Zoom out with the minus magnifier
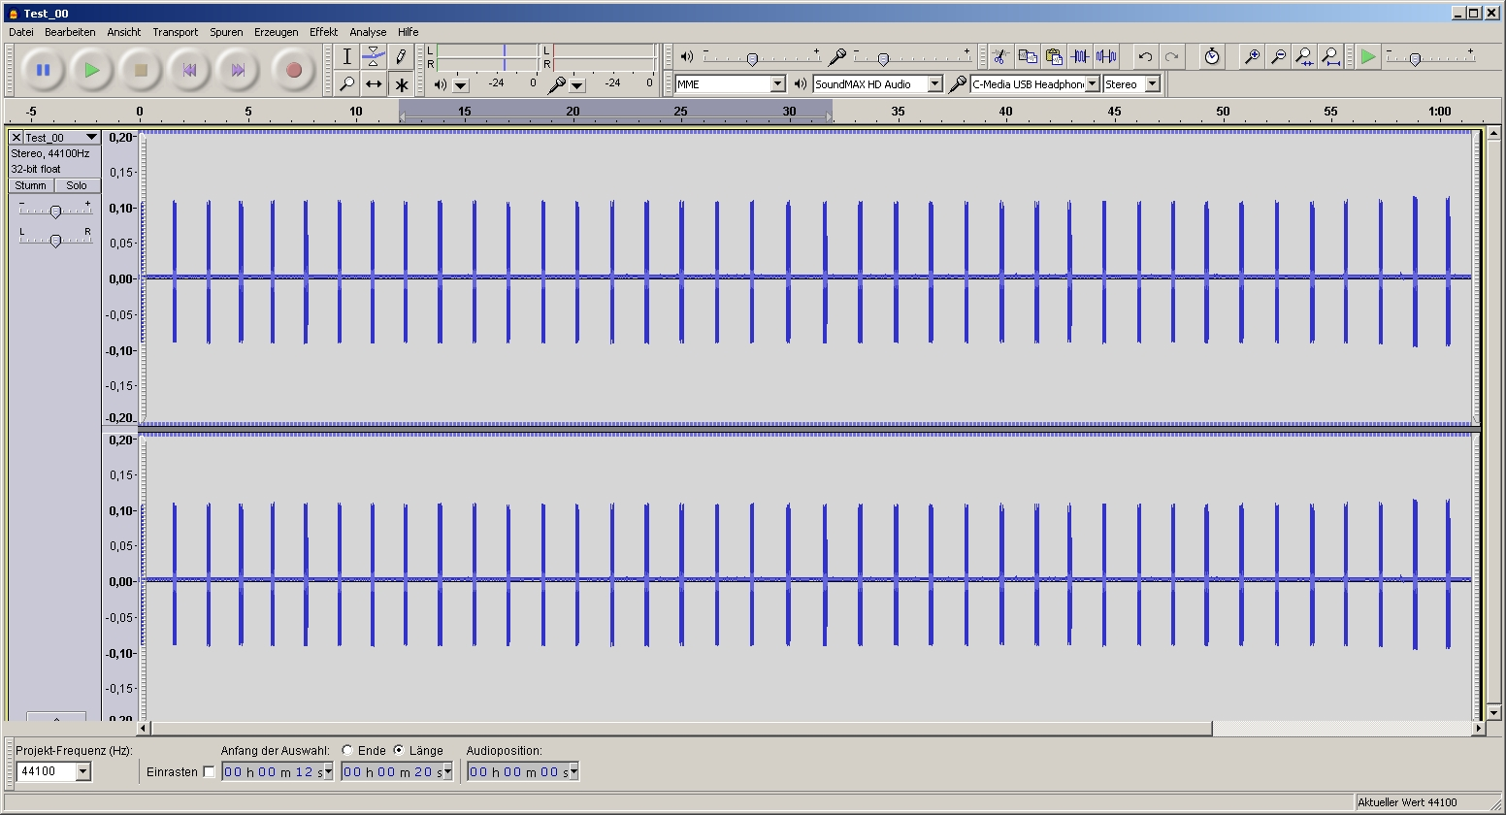The height and width of the screenshot is (815, 1506). [1279, 56]
